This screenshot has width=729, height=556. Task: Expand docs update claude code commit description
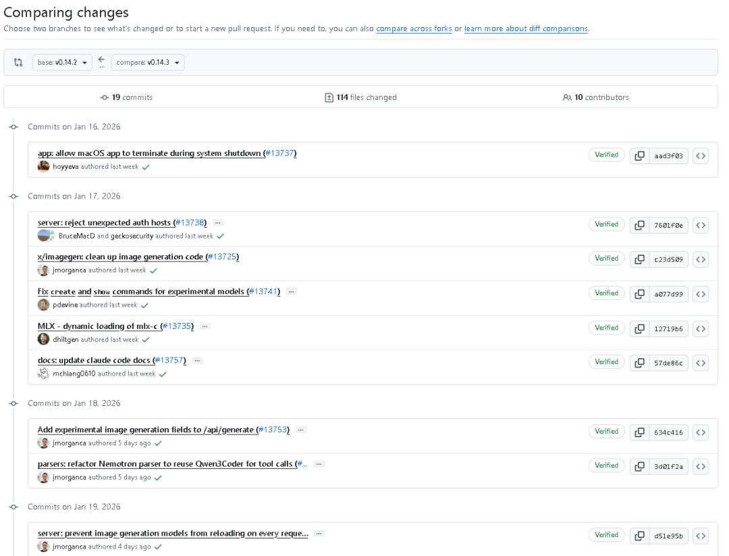click(197, 361)
